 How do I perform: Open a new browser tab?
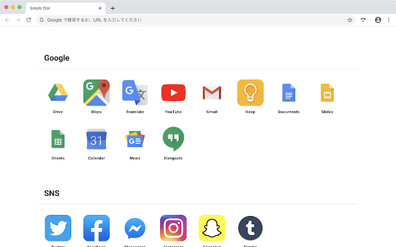point(113,8)
